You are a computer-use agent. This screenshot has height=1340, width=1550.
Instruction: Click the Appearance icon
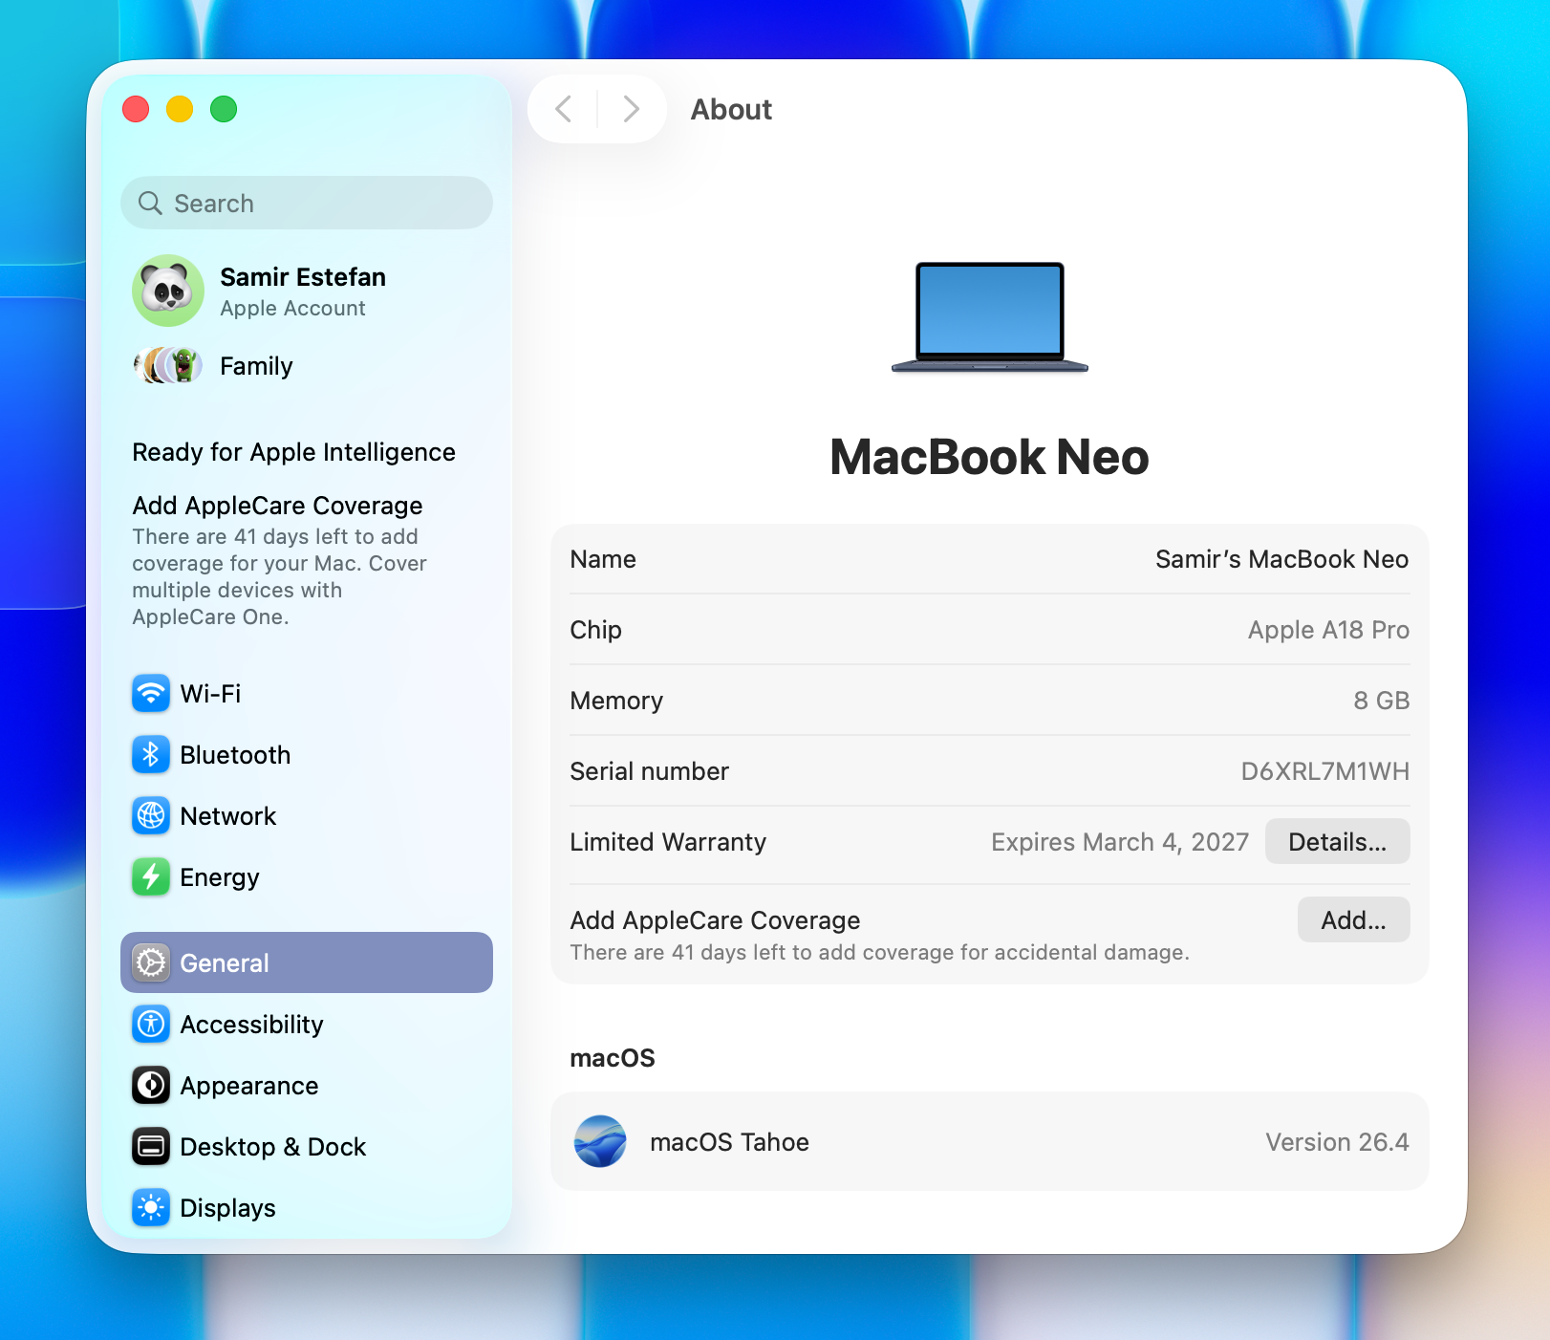151,1086
